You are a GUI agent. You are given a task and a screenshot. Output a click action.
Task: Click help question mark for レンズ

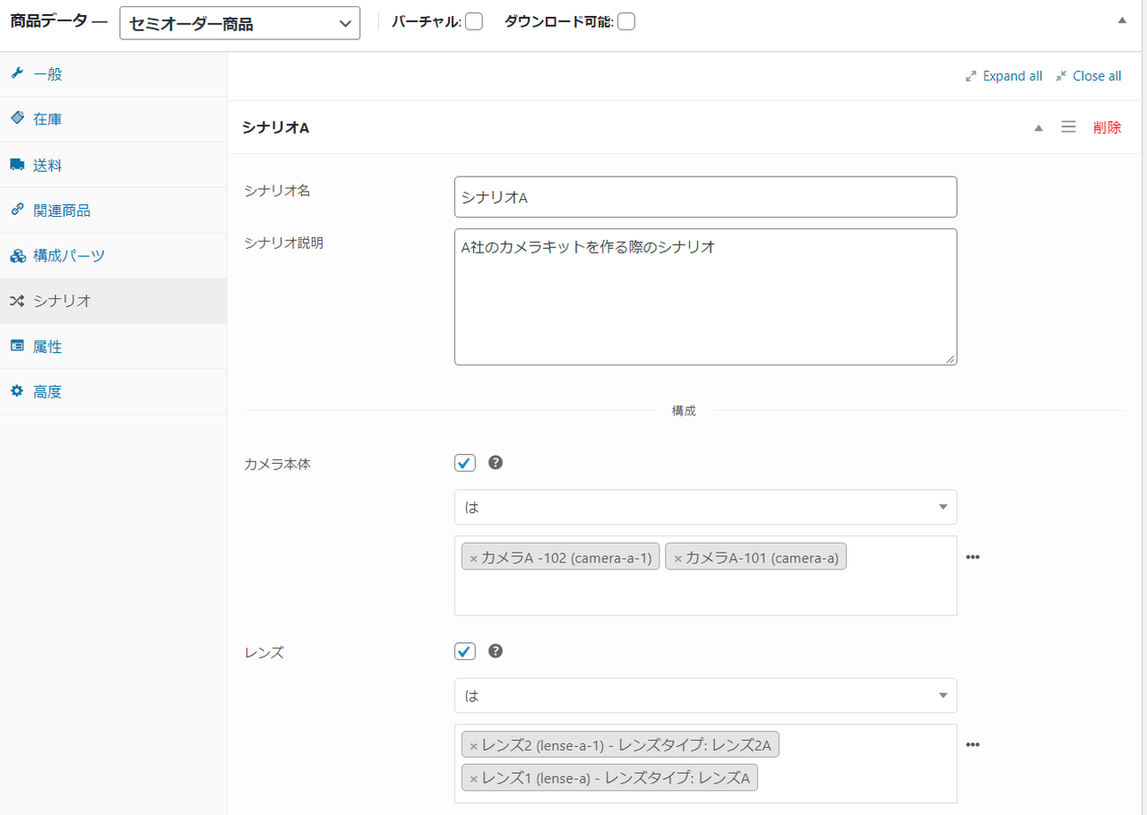pyautogui.click(x=496, y=651)
